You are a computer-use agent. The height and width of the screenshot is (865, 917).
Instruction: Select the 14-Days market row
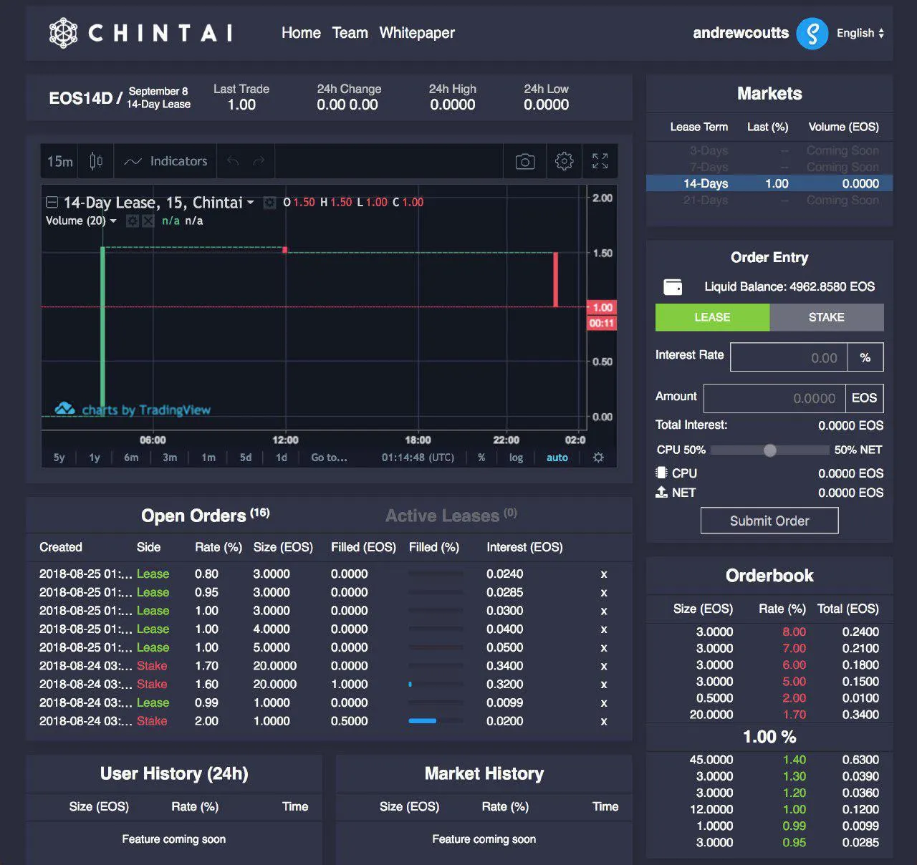(769, 183)
